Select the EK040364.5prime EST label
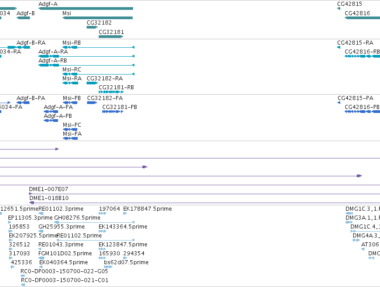 (x=63, y=263)
